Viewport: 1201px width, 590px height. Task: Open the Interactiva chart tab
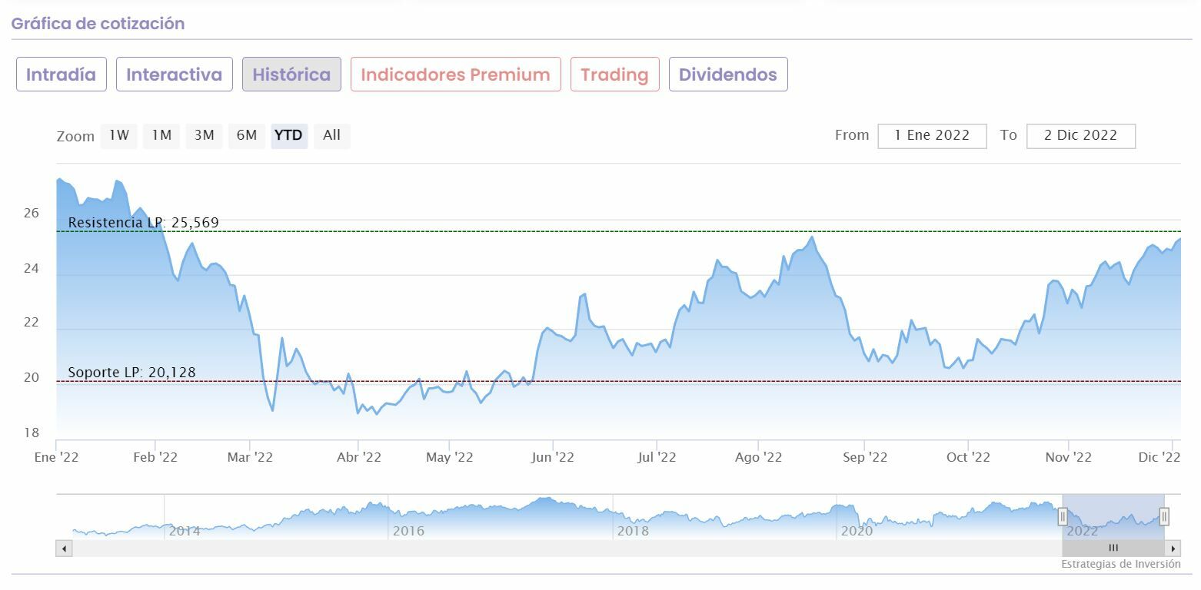coord(175,75)
